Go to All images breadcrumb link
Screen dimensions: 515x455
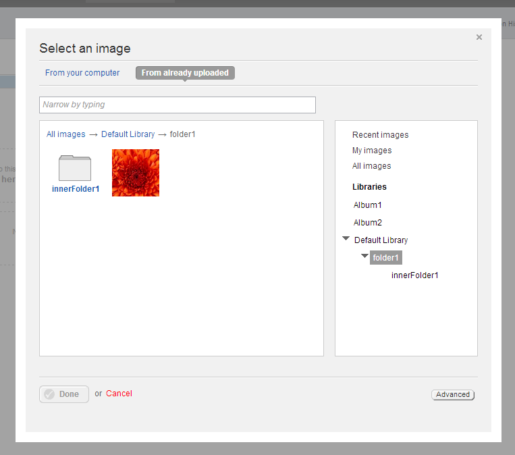tap(66, 134)
